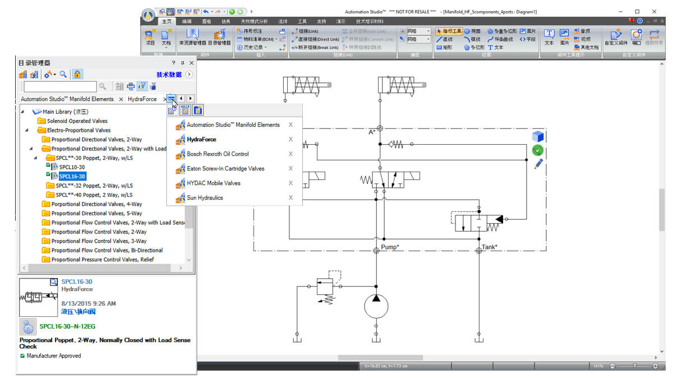Screen dimensions: 673x378
Task: Click the blue pencil edit icon on diagram
Action: click(x=538, y=164)
